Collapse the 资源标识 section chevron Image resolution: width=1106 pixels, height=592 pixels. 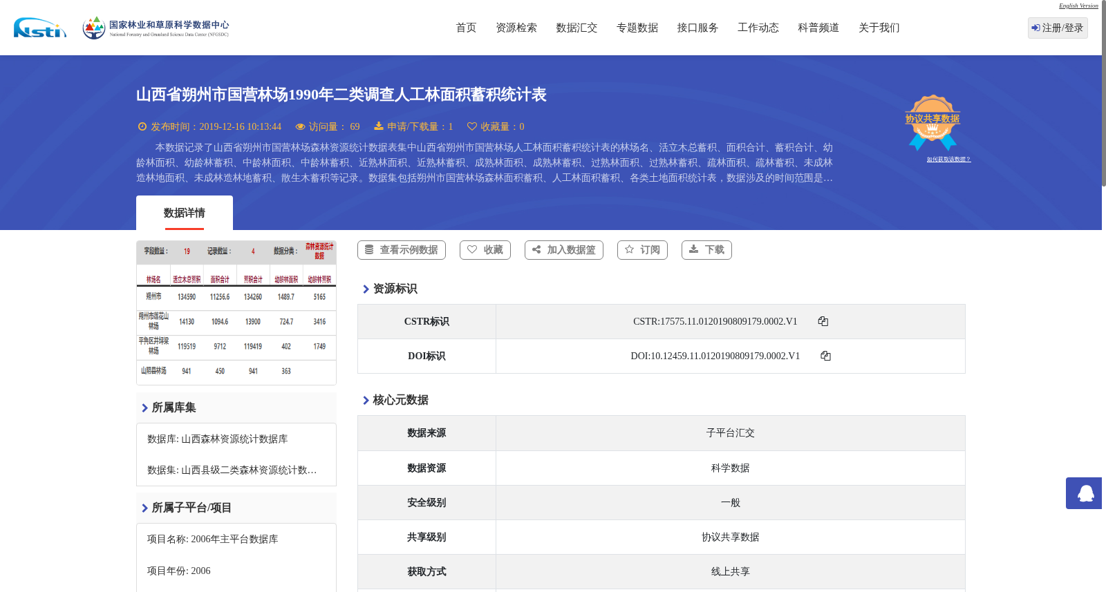(x=366, y=289)
